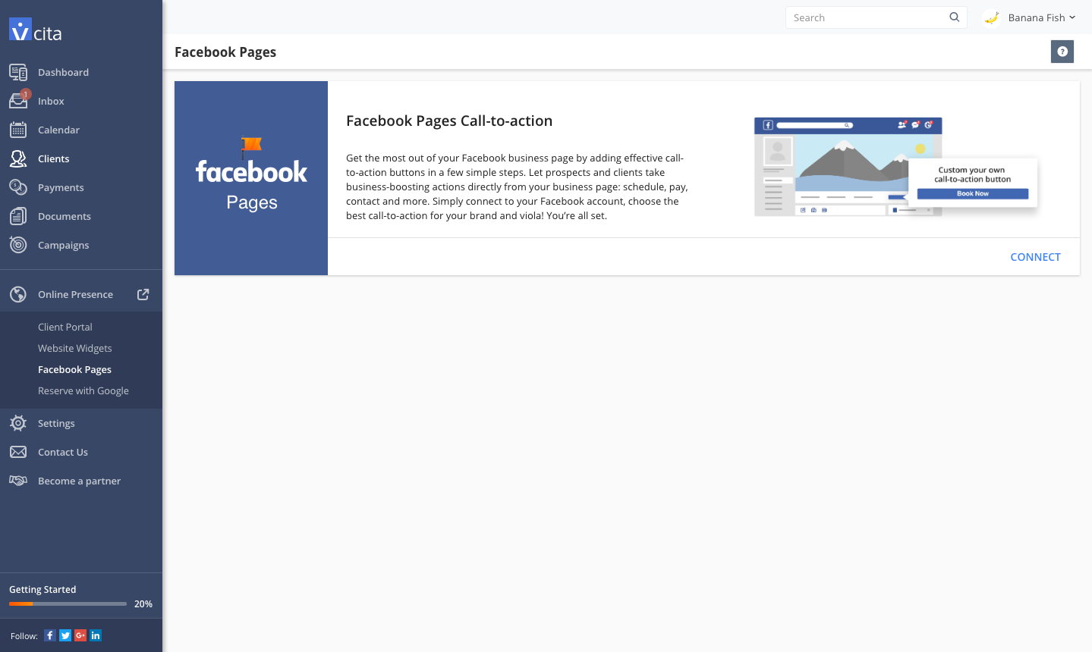The image size is (1092, 652).
Task: Select Facebook Pages submenu item
Action: (x=74, y=369)
